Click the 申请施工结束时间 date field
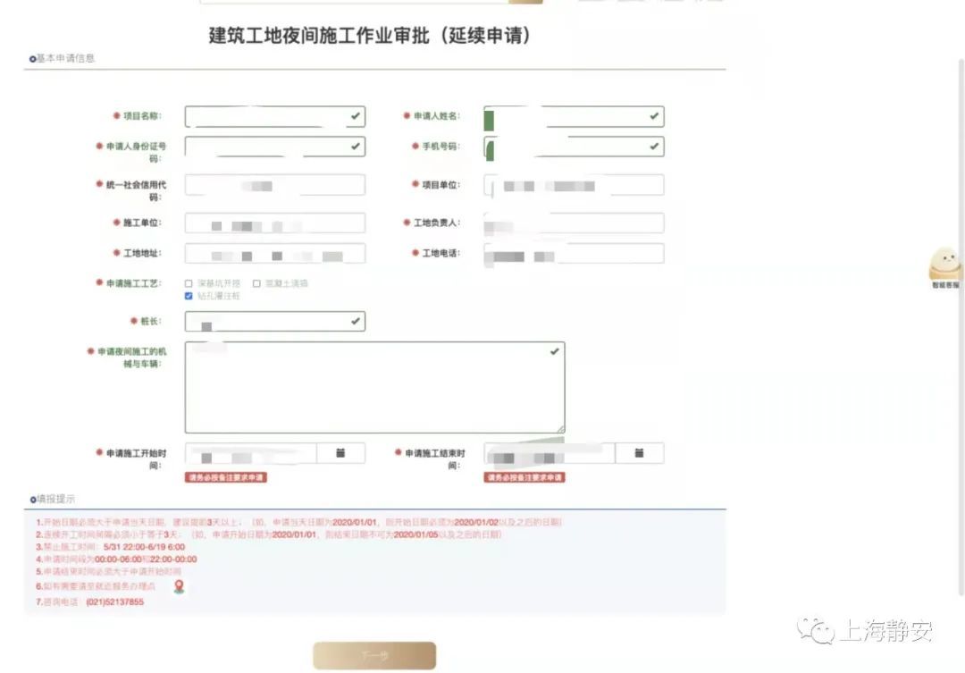The width and height of the screenshot is (965, 673). point(550,453)
